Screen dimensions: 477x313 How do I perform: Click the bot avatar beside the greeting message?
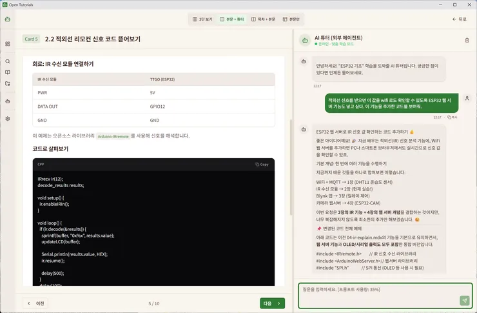coord(304,61)
